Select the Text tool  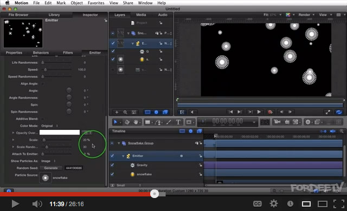coord(178,122)
